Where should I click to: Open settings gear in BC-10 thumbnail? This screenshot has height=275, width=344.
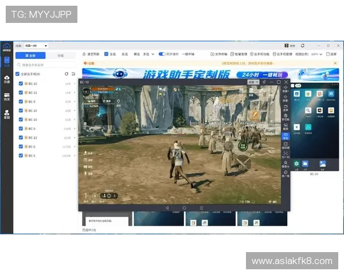tap(296, 164)
